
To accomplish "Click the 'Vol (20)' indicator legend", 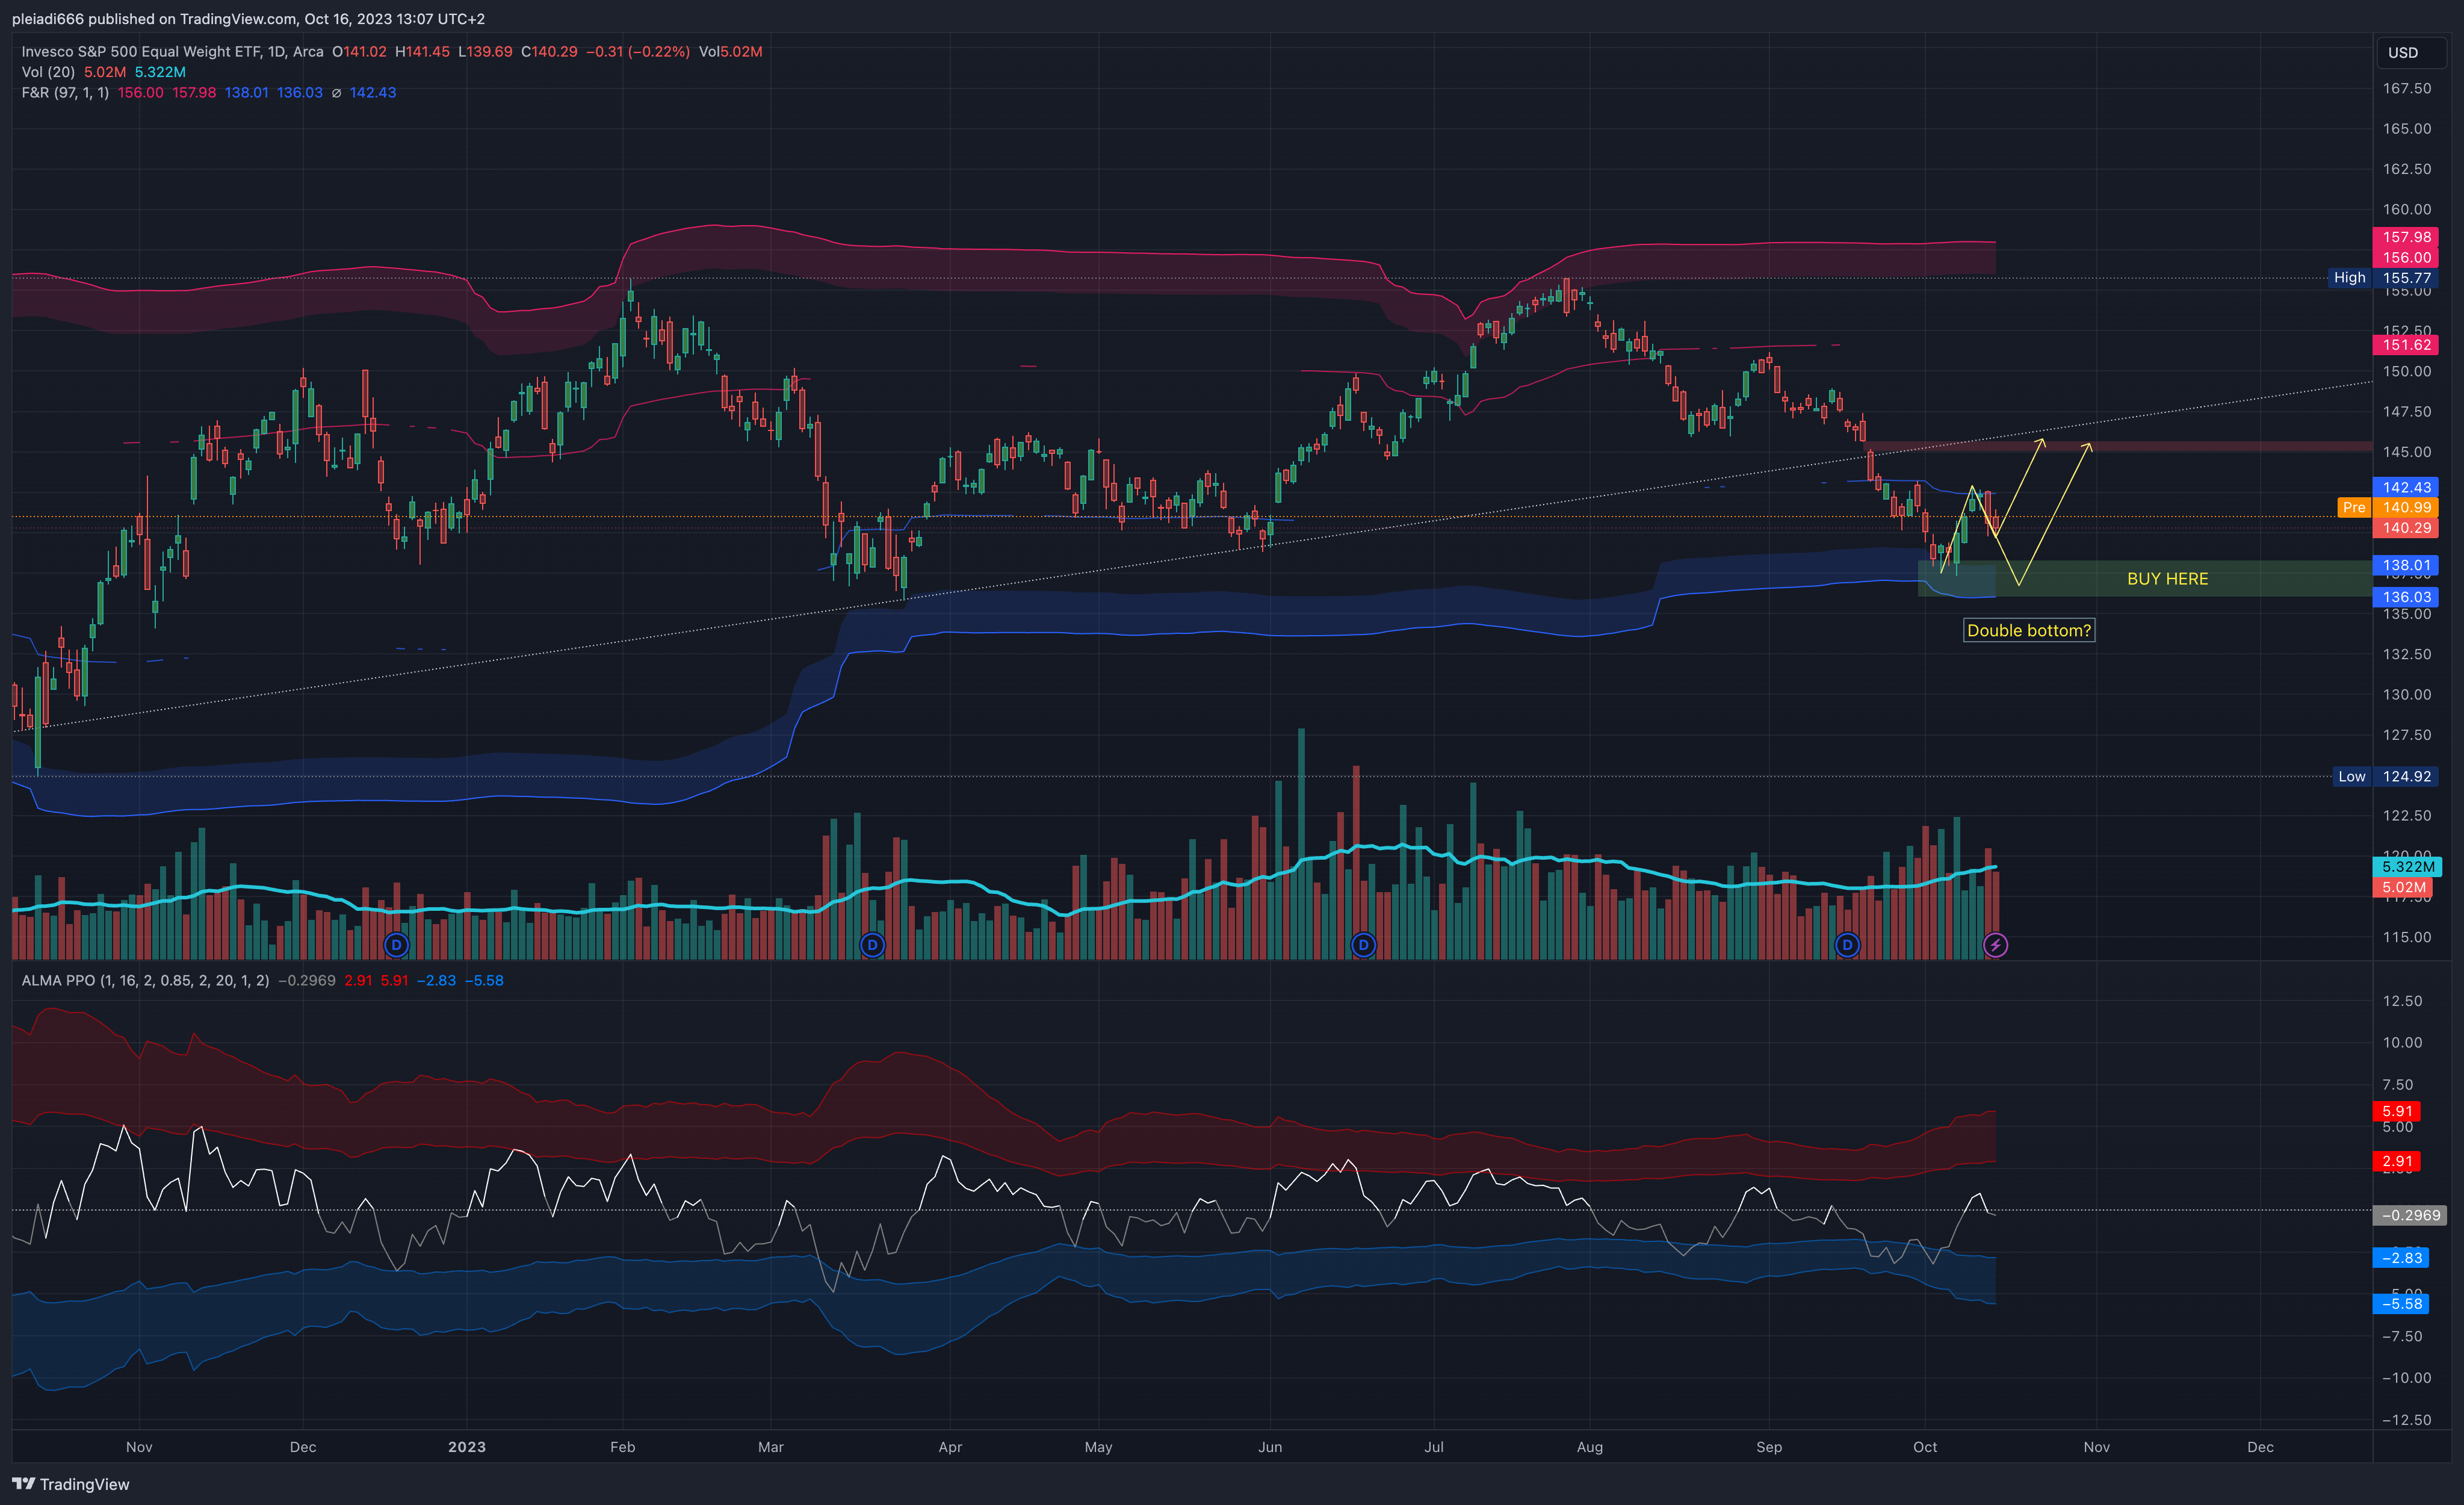I will pyautogui.click(x=48, y=72).
